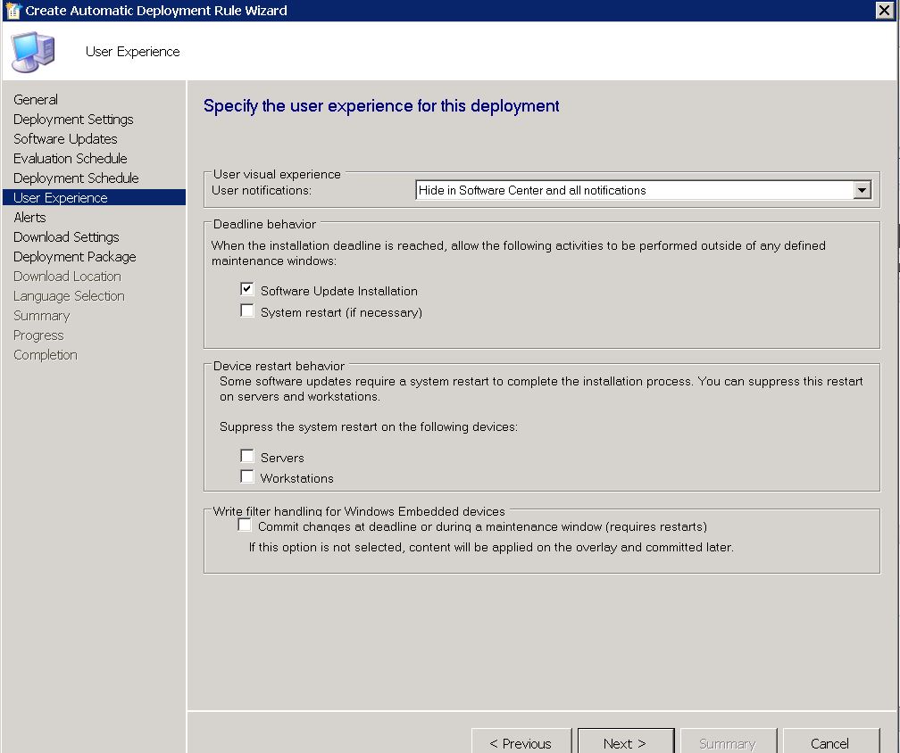
Task: Close the wizard with the X button
Action: (x=885, y=11)
